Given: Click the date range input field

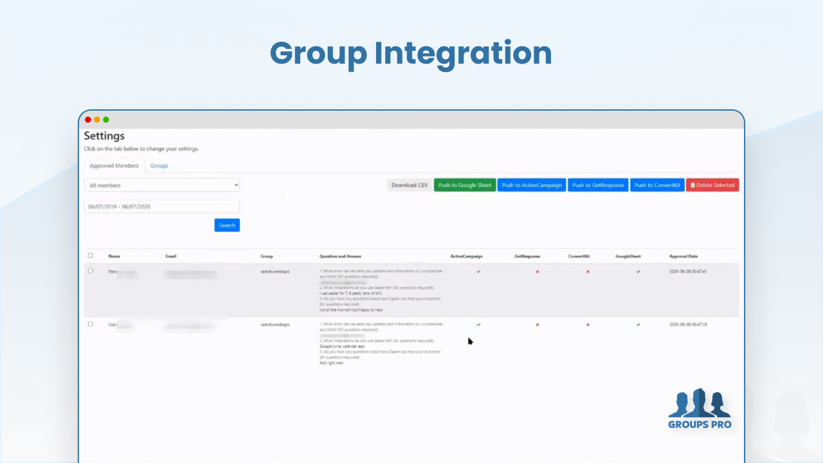Looking at the screenshot, I should point(161,206).
